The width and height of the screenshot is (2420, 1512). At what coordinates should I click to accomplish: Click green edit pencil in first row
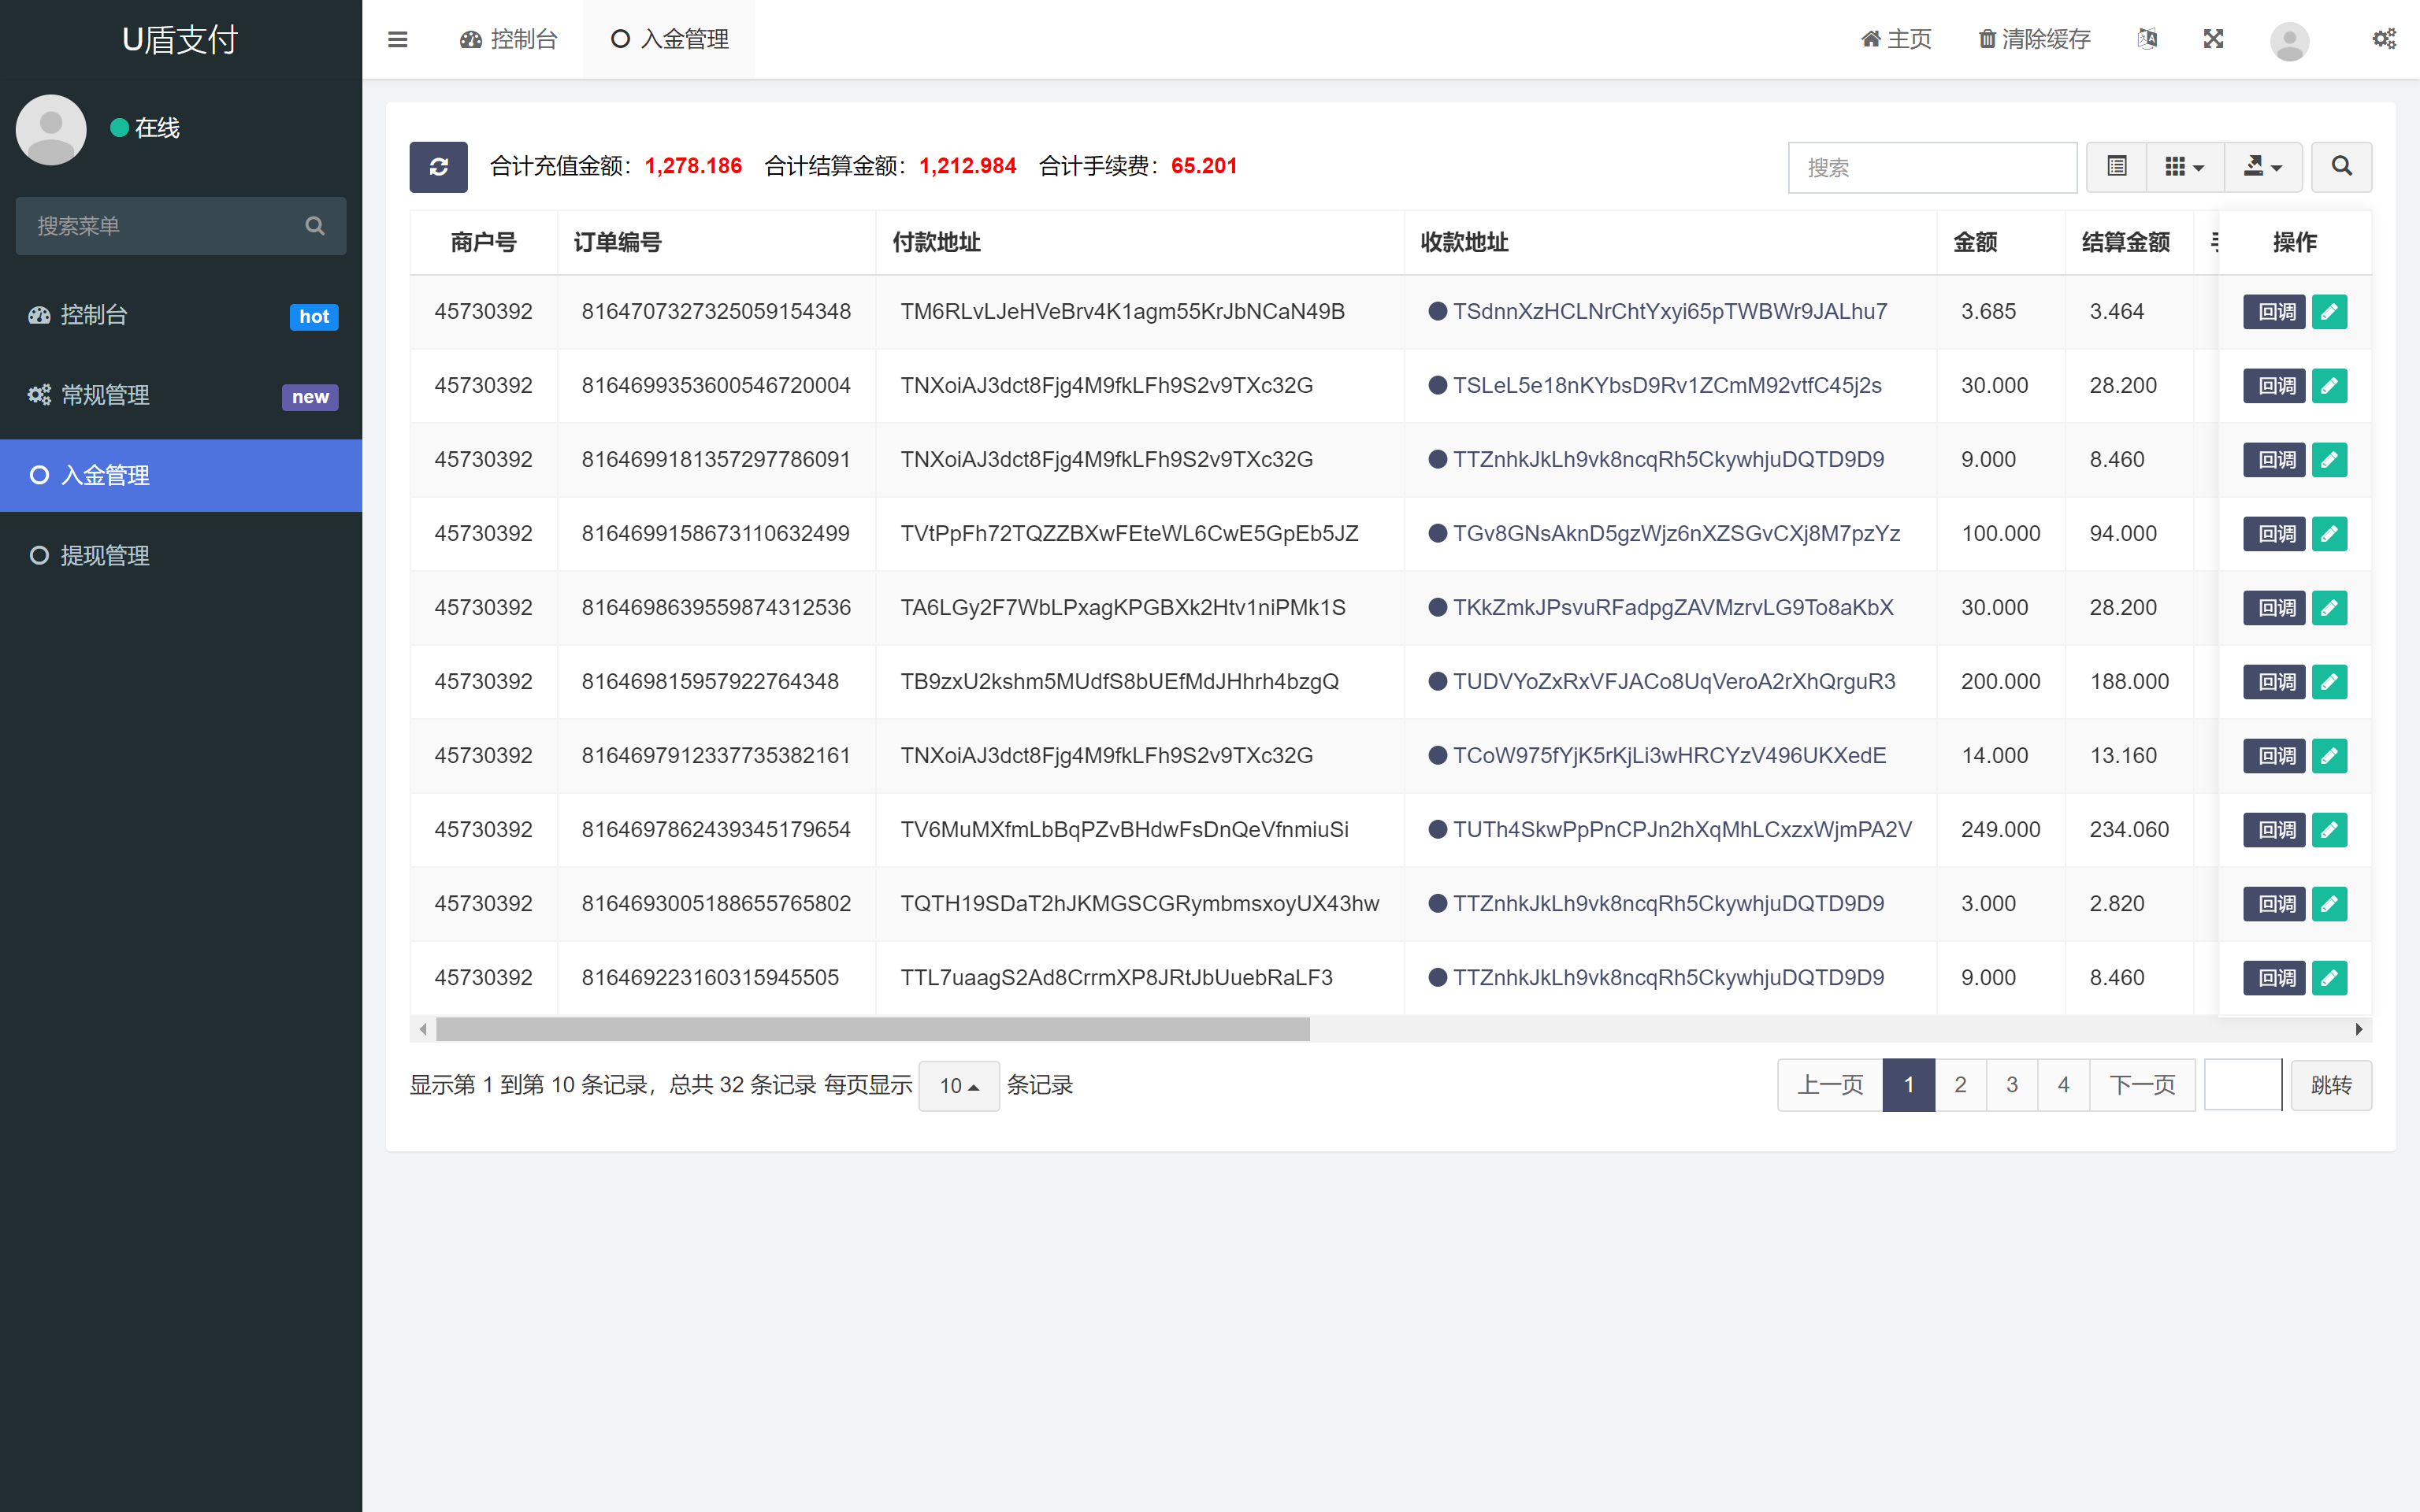[2329, 312]
